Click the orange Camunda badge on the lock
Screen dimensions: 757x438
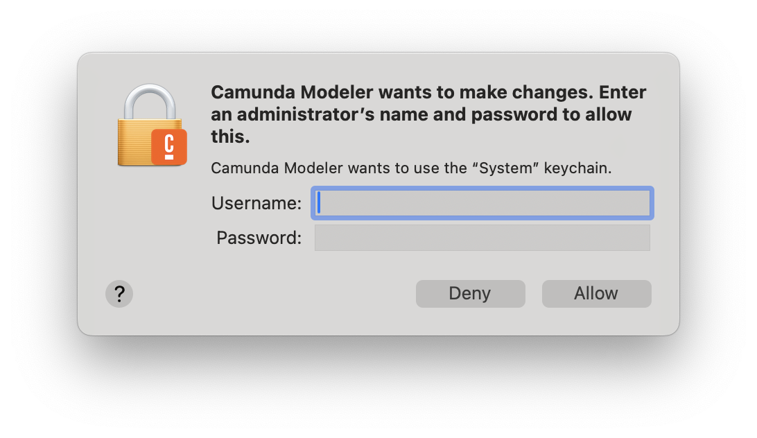tap(169, 146)
